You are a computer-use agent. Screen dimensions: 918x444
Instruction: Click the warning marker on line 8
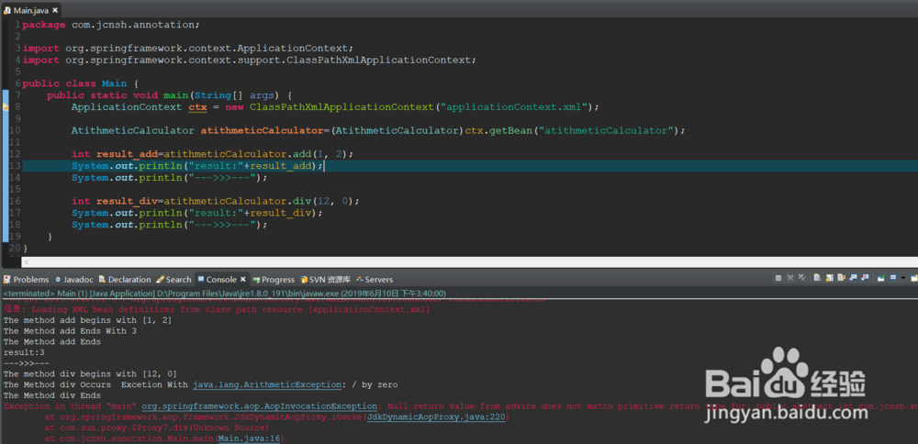pyautogui.click(x=6, y=107)
